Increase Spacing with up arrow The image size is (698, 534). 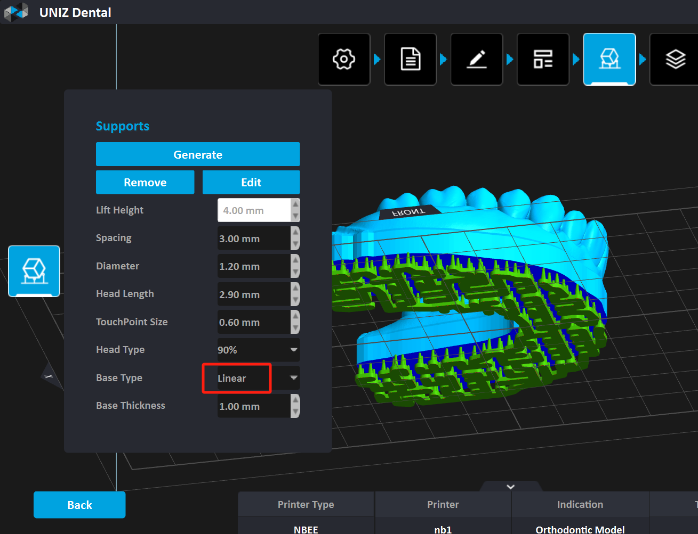pyautogui.click(x=295, y=233)
